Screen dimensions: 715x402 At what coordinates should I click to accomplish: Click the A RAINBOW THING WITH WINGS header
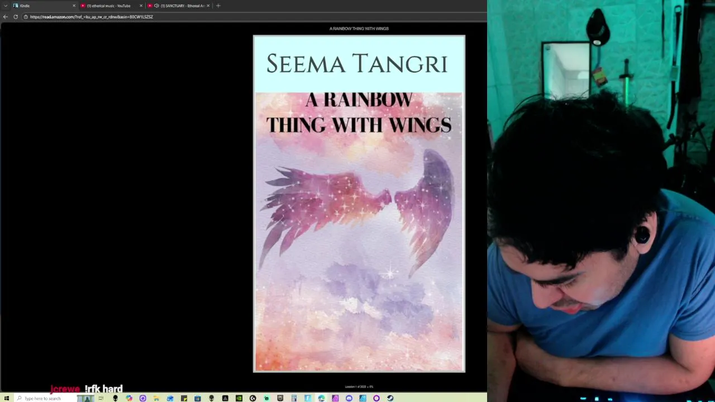click(x=359, y=28)
